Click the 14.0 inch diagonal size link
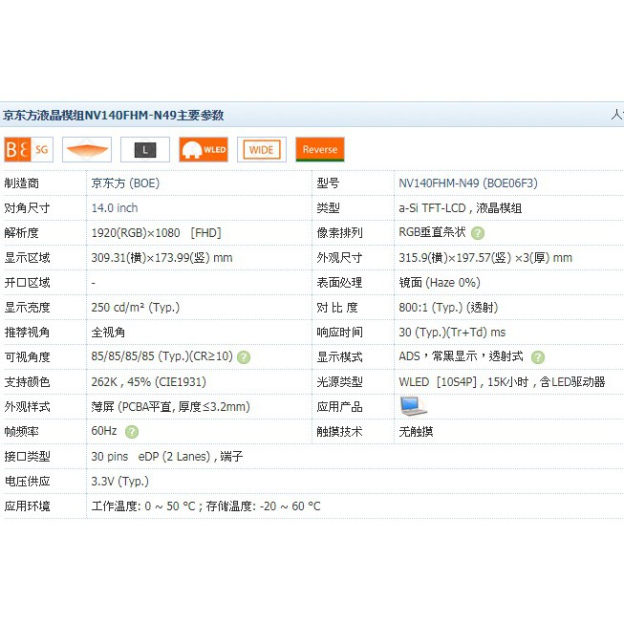The width and height of the screenshot is (624, 624). pyautogui.click(x=115, y=207)
